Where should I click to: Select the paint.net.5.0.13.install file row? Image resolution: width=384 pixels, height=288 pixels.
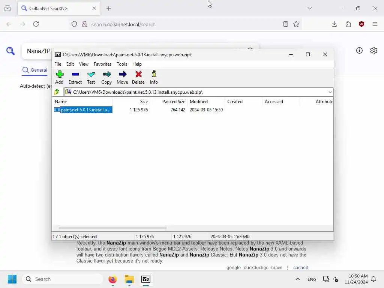[83, 110]
